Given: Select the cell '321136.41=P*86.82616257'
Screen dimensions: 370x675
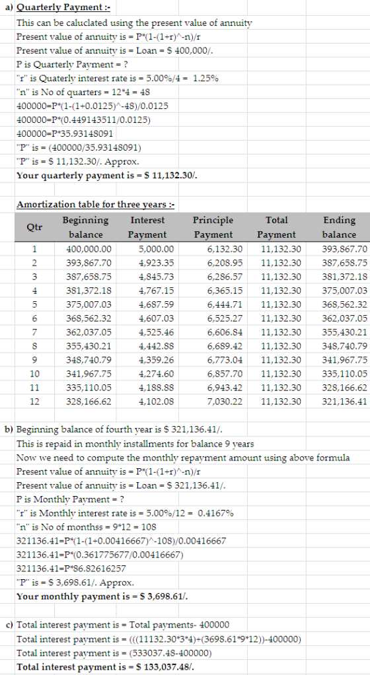Looking at the screenshot, I should (x=71, y=569).
